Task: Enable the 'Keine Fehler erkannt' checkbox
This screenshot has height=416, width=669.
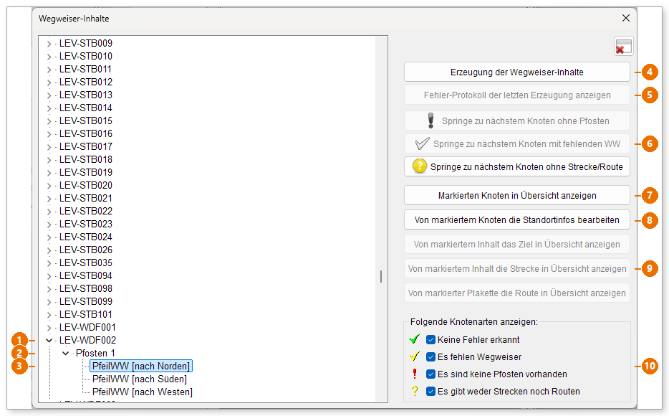Action: coord(431,339)
